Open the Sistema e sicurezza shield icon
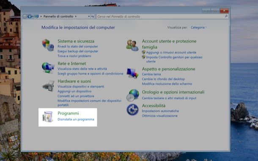The height and width of the screenshot is (161, 258). [x=48, y=45]
